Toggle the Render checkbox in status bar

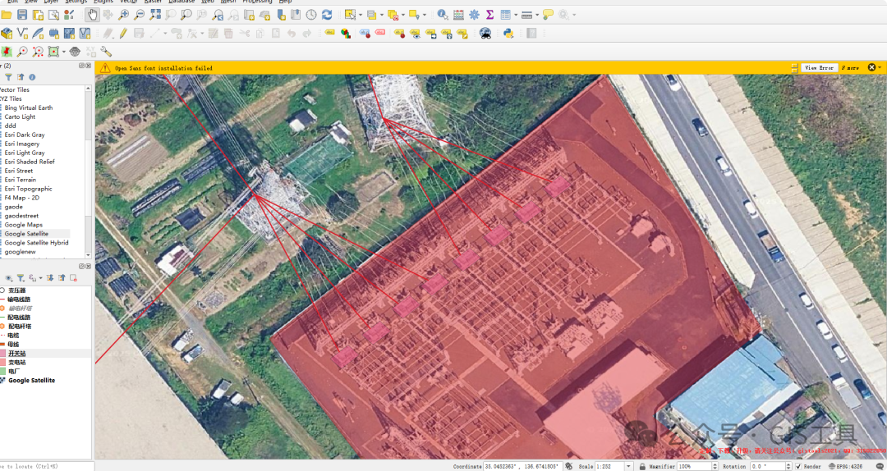(x=799, y=466)
